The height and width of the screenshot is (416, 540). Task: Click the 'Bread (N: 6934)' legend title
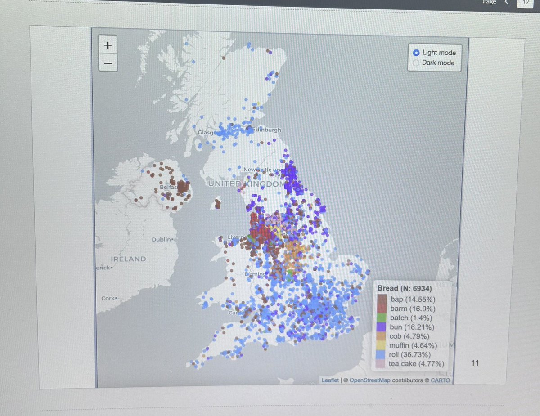coord(404,288)
